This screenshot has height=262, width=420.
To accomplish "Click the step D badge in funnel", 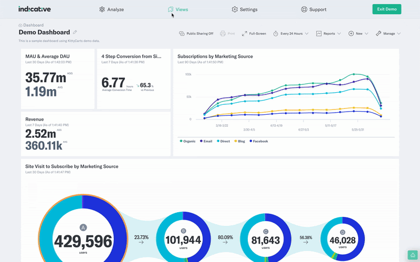I will pyautogui.click(x=343, y=232).
